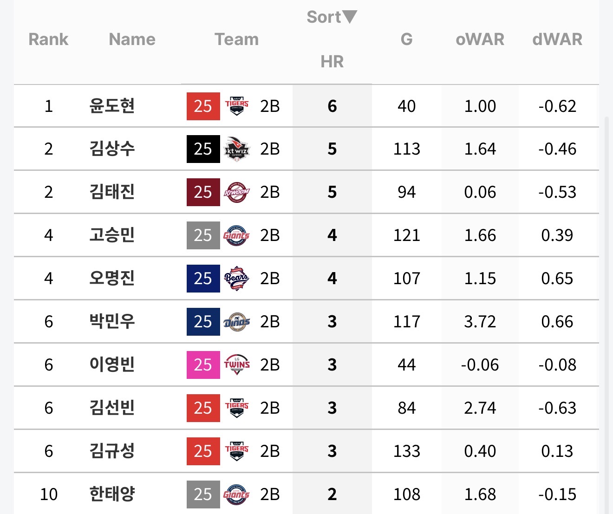Sort the table by G column
This screenshot has width=613, height=514.
(x=406, y=39)
